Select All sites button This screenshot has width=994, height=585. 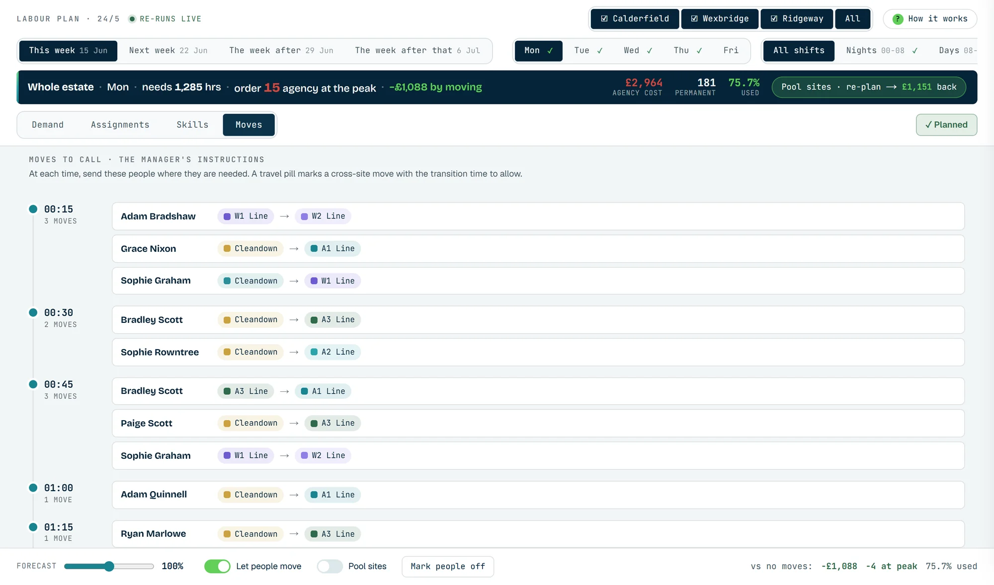pos(852,19)
